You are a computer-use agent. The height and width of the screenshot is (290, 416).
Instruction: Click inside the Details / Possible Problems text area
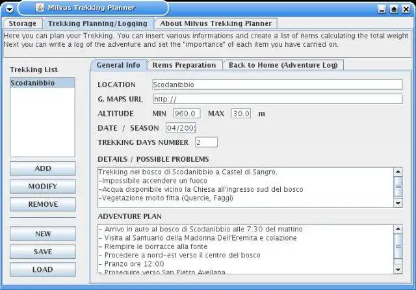tap(246, 187)
